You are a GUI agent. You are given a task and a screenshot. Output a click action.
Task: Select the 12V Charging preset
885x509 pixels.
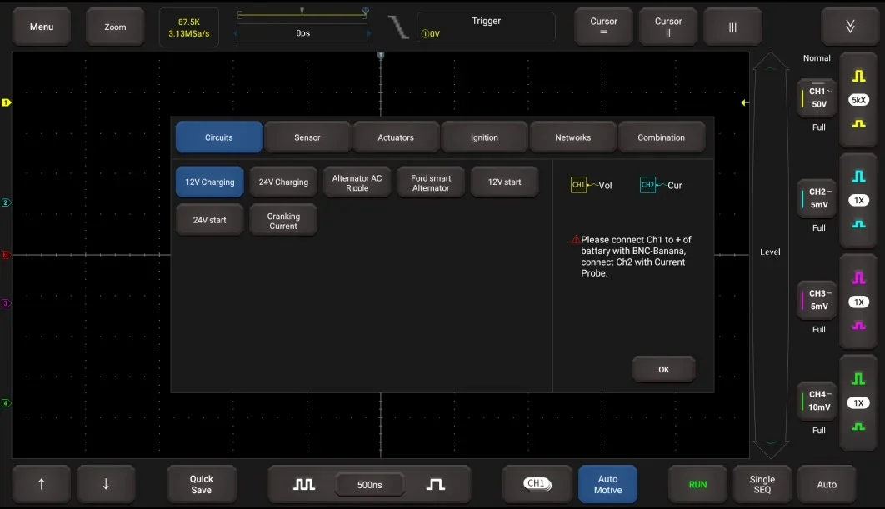(209, 182)
